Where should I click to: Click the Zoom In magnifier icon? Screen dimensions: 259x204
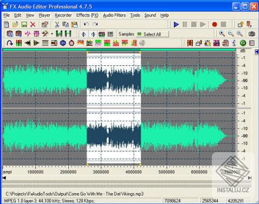pos(222,34)
